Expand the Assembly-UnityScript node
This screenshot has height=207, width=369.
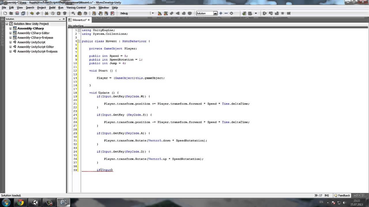(x=11, y=42)
